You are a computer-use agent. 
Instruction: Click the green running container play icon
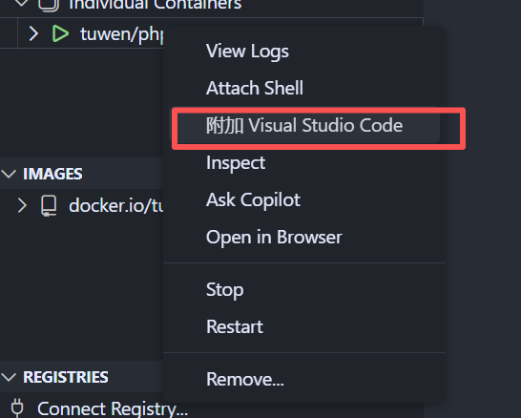click(60, 33)
